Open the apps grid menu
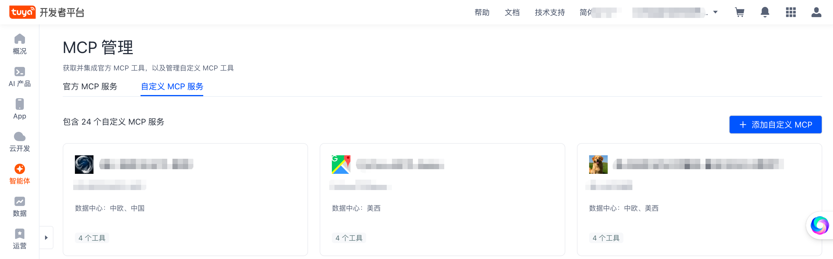 (x=791, y=12)
